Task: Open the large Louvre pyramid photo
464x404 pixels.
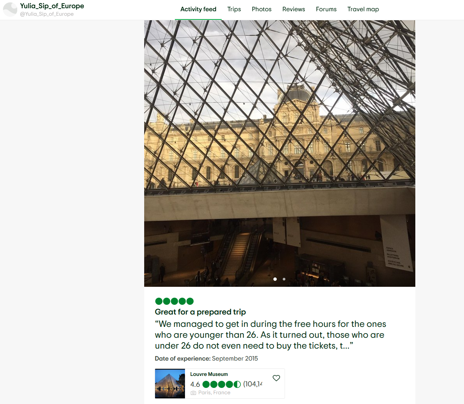Action: click(280, 154)
